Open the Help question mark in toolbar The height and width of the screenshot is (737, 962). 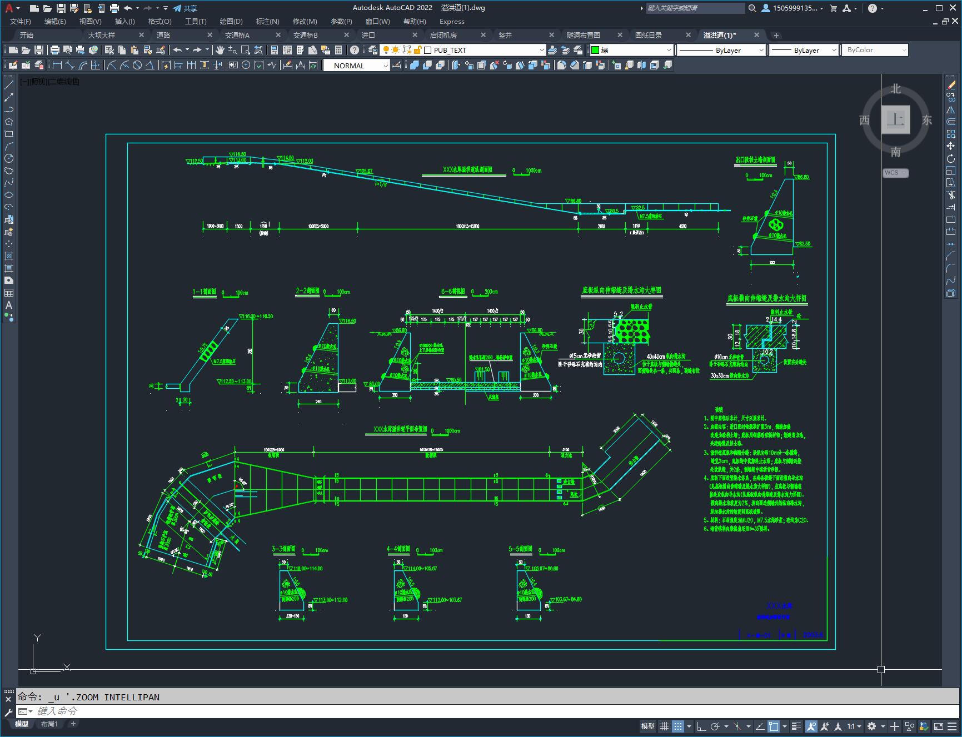tap(355, 50)
